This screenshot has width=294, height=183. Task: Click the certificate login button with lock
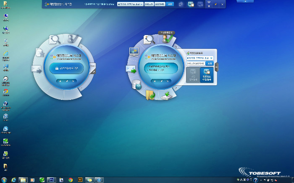[66, 68]
